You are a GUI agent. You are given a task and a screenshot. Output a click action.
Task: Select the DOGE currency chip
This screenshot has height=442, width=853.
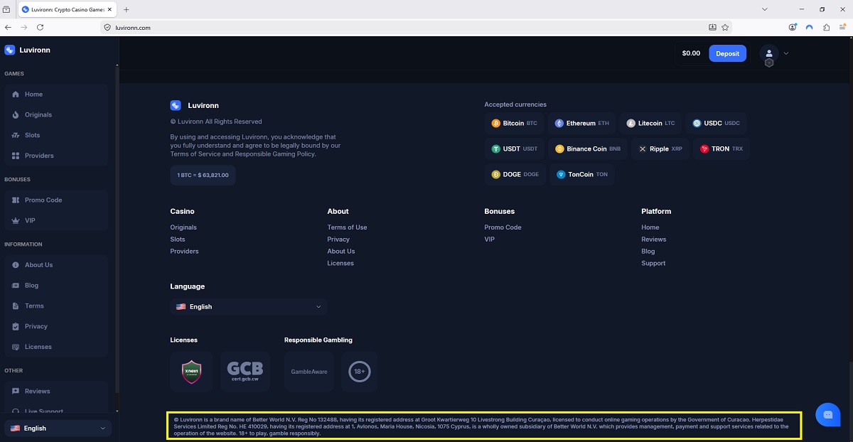click(515, 175)
